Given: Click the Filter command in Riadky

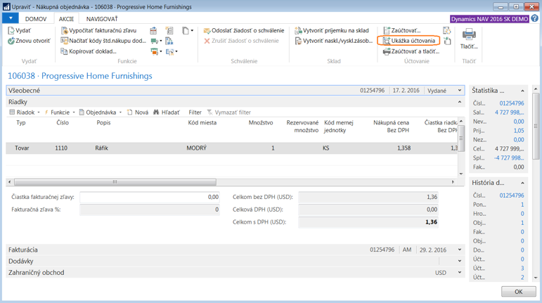Looking at the screenshot, I should tap(195, 112).
